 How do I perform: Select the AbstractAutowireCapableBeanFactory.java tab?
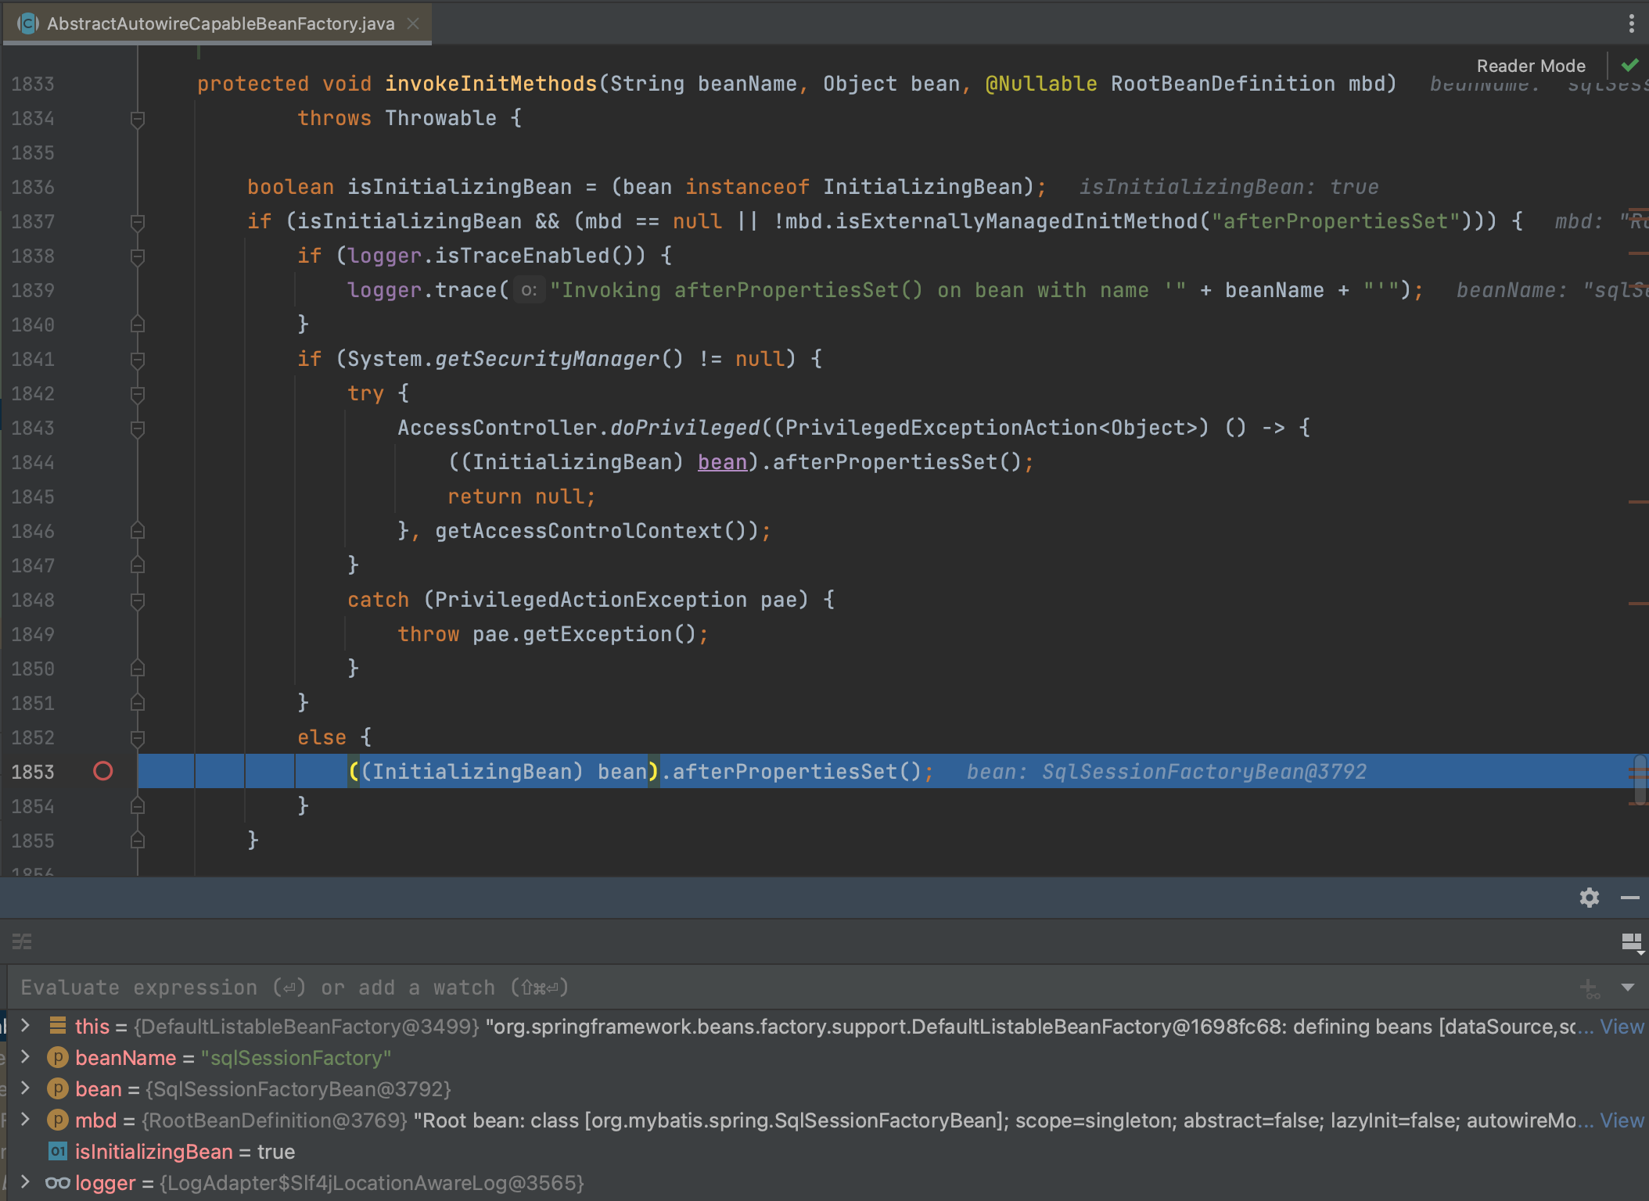(x=220, y=23)
